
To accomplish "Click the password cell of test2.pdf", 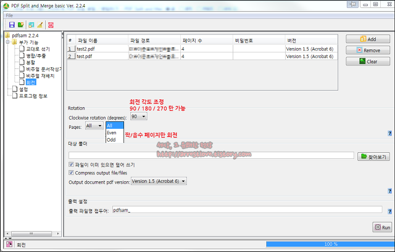I will 259,49.
